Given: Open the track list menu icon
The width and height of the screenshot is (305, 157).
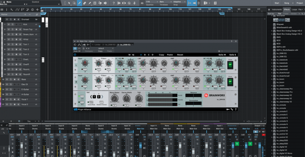Looking at the screenshot, I should 2,10.
